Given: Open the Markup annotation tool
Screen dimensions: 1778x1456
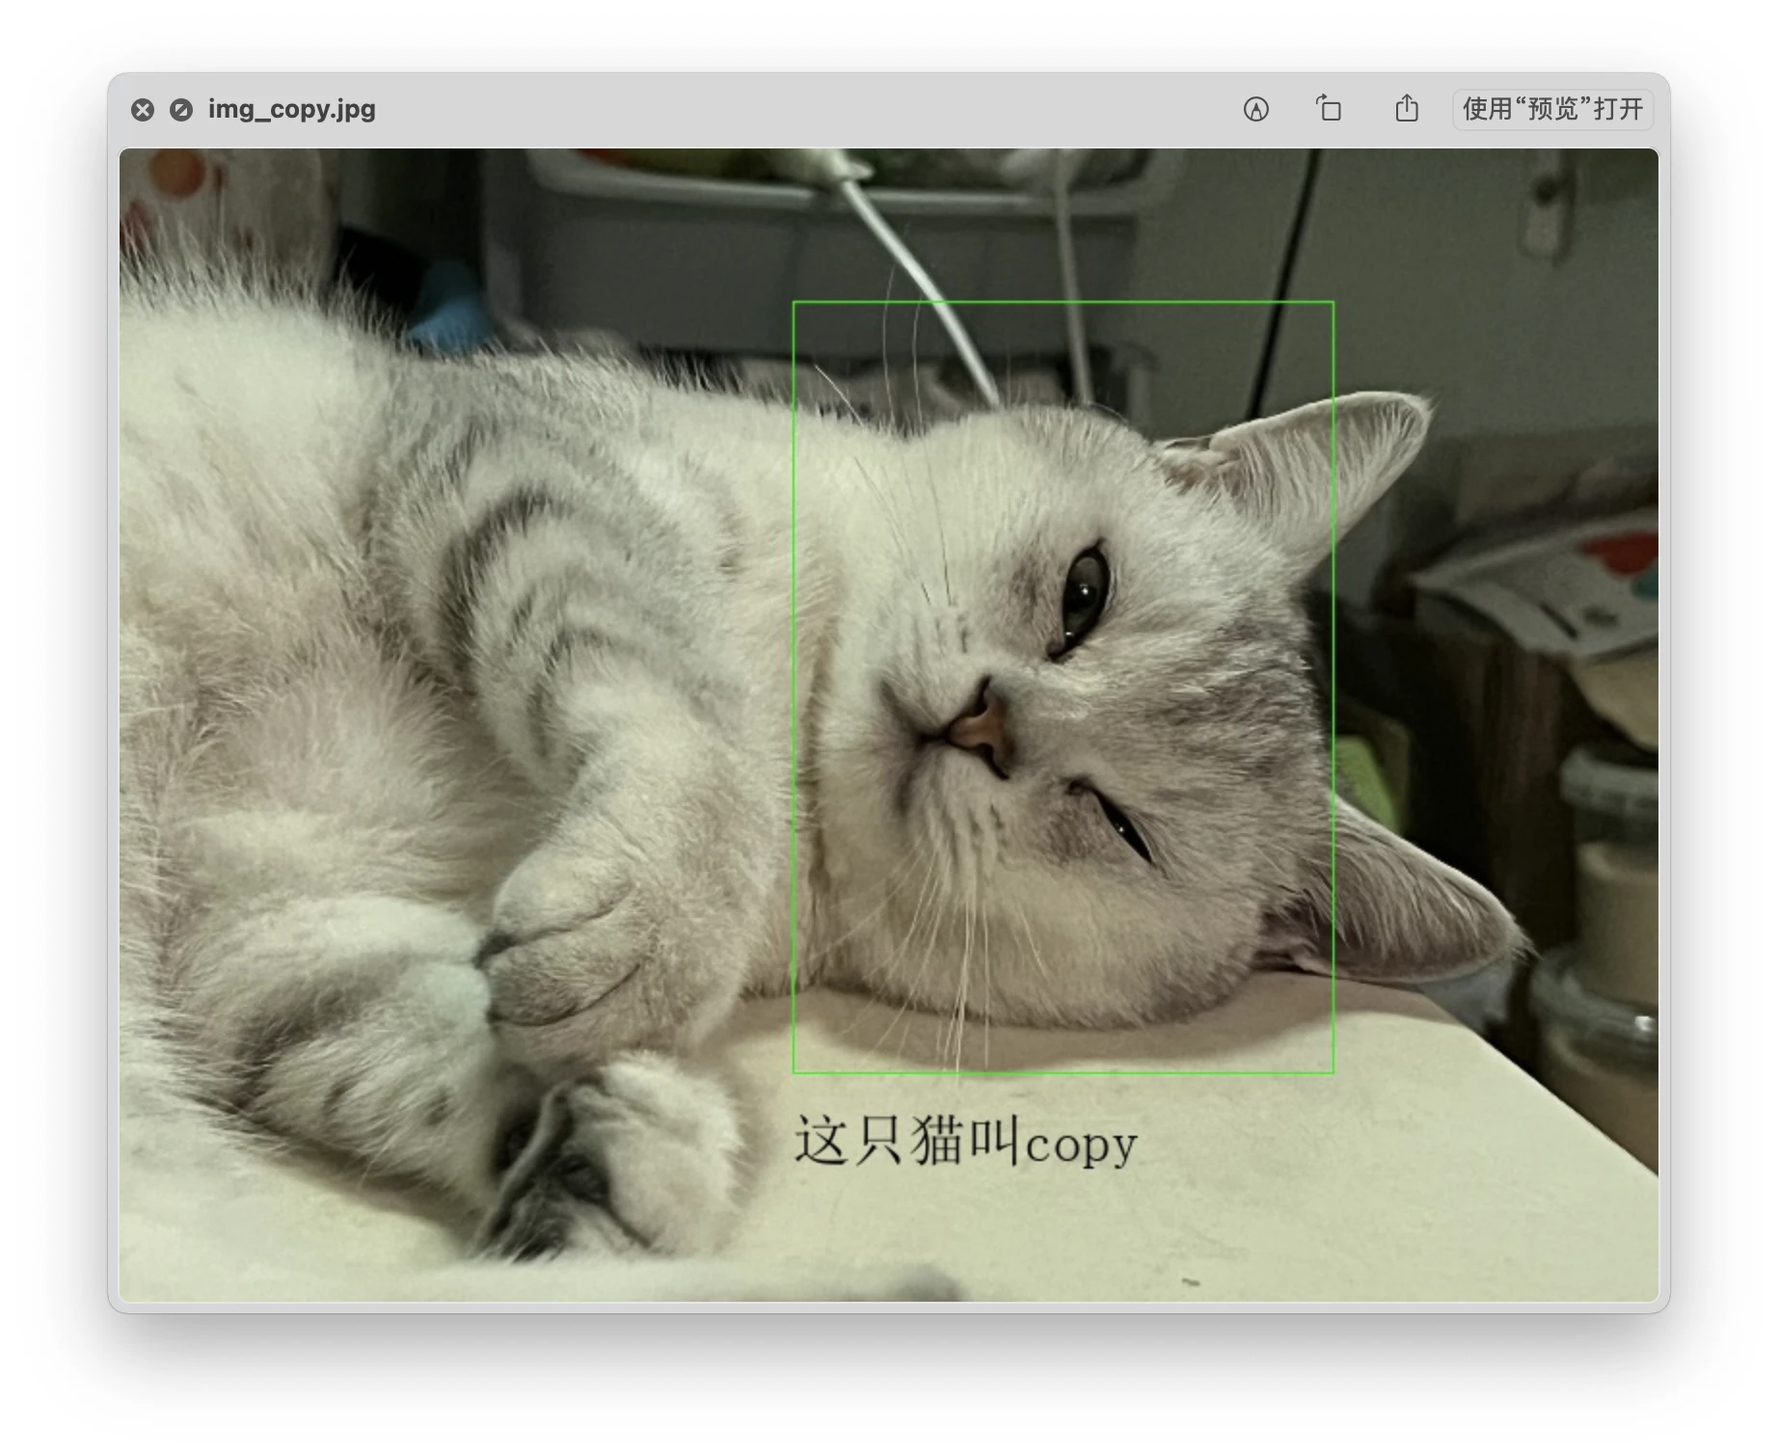Looking at the screenshot, I should tap(1255, 109).
